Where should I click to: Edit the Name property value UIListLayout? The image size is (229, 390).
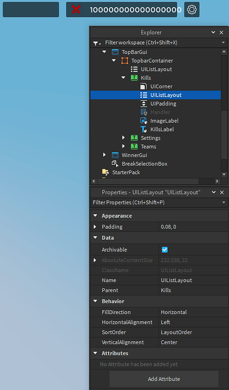[x=177, y=280]
